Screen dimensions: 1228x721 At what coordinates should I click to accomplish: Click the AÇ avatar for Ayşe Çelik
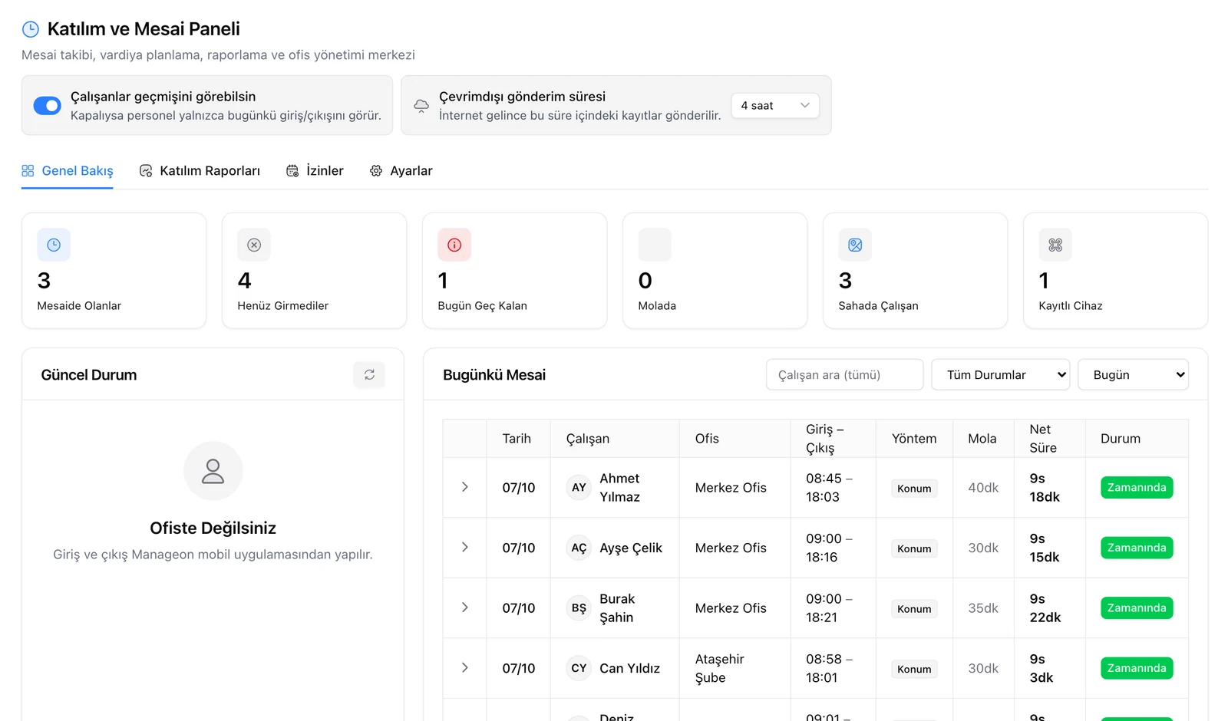point(579,548)
